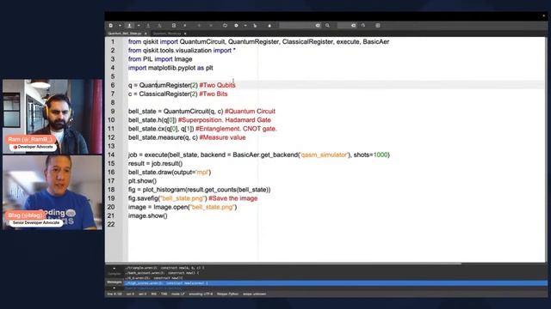This screenshot has width=551, height=309.
Task: Click the '#Entanglement. CNOT gate.' comment
Action: tap(236, 129)
